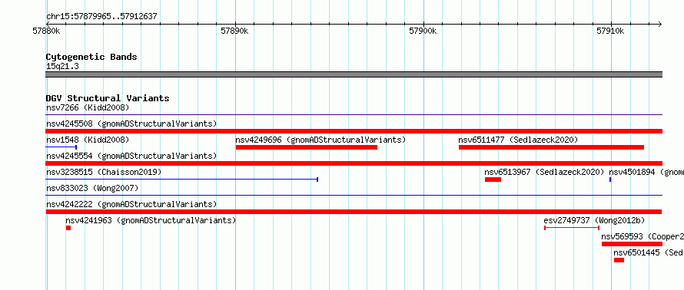Click the nsv6513967 (Sedlazeck2020) label
This screenshot has height=290, width=684.
(544, 172)
